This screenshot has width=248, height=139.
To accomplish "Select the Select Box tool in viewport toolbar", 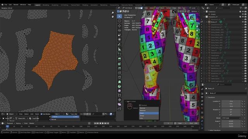I will tap(120, 16).
